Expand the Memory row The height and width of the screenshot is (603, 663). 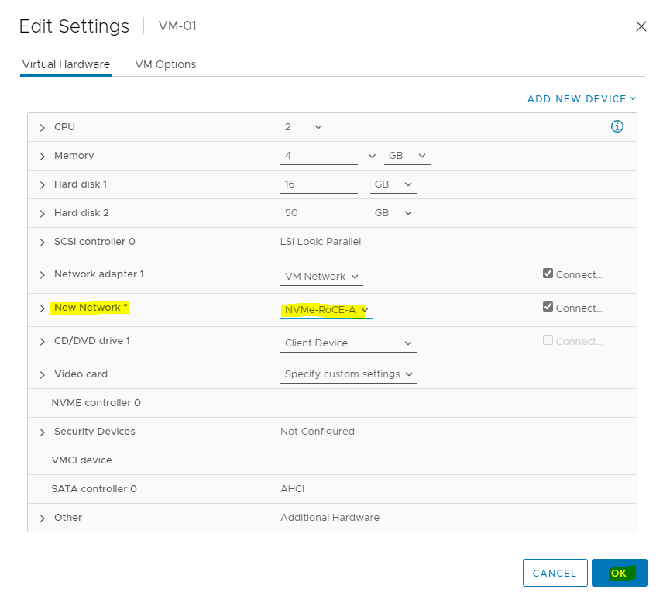pyautogui.click(x=42, y=156)
